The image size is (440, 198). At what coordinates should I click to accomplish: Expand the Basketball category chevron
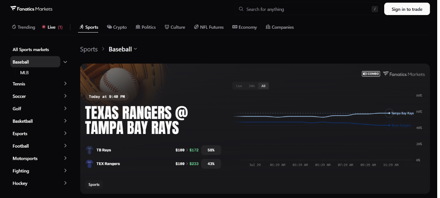click(65, 121)
